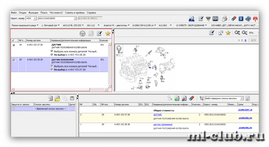Toggle select-all checkbox under датчик положения row

point(52,66)
